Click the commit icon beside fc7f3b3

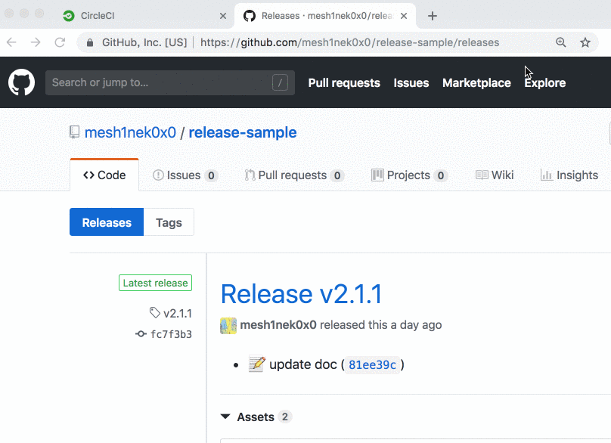tap(141, 334)
